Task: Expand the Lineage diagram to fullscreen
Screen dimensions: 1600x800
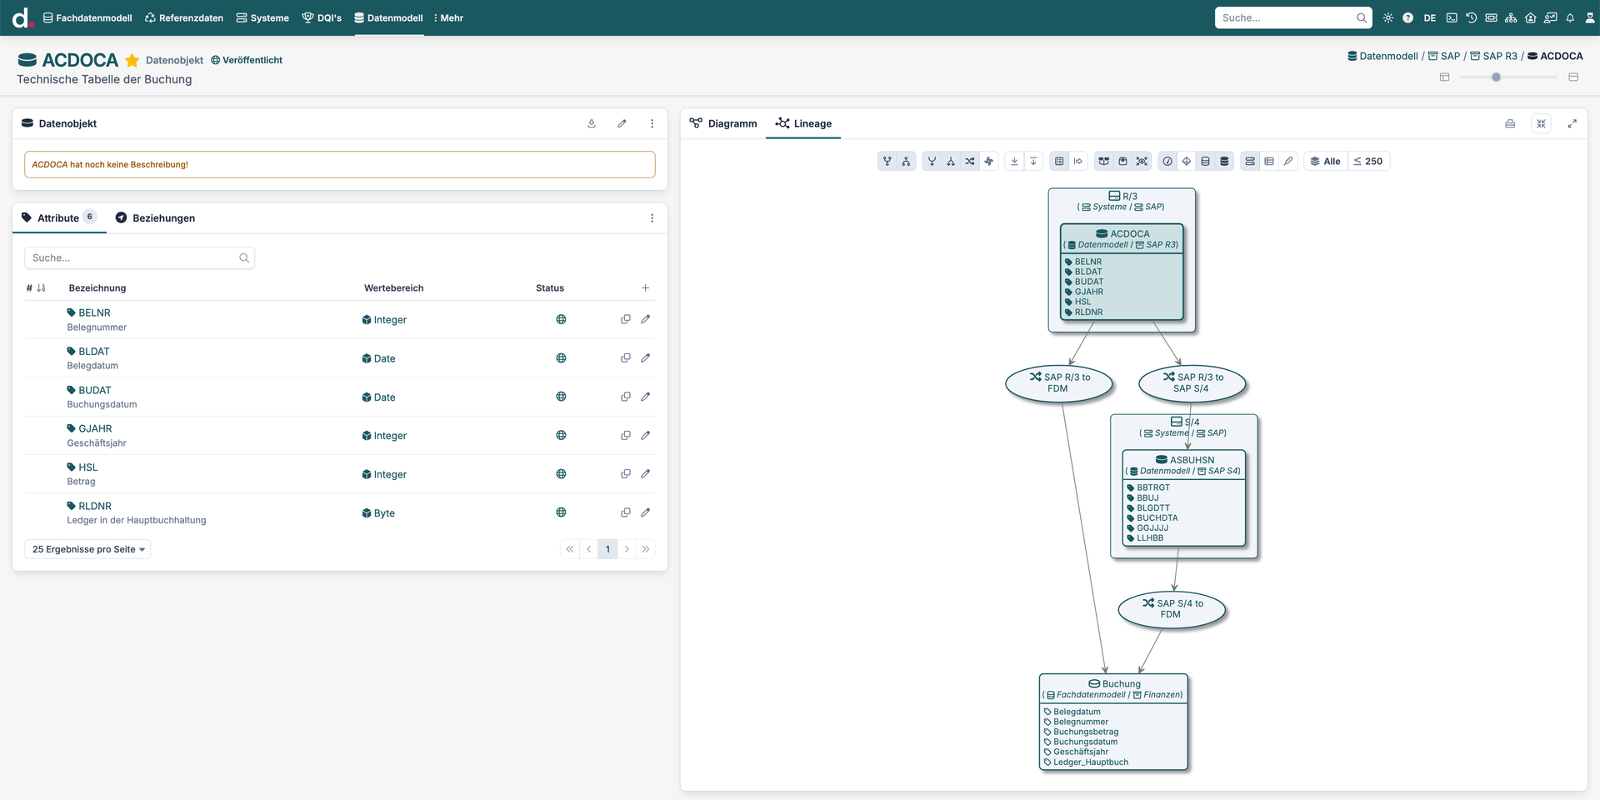Action: point(1572,123)
